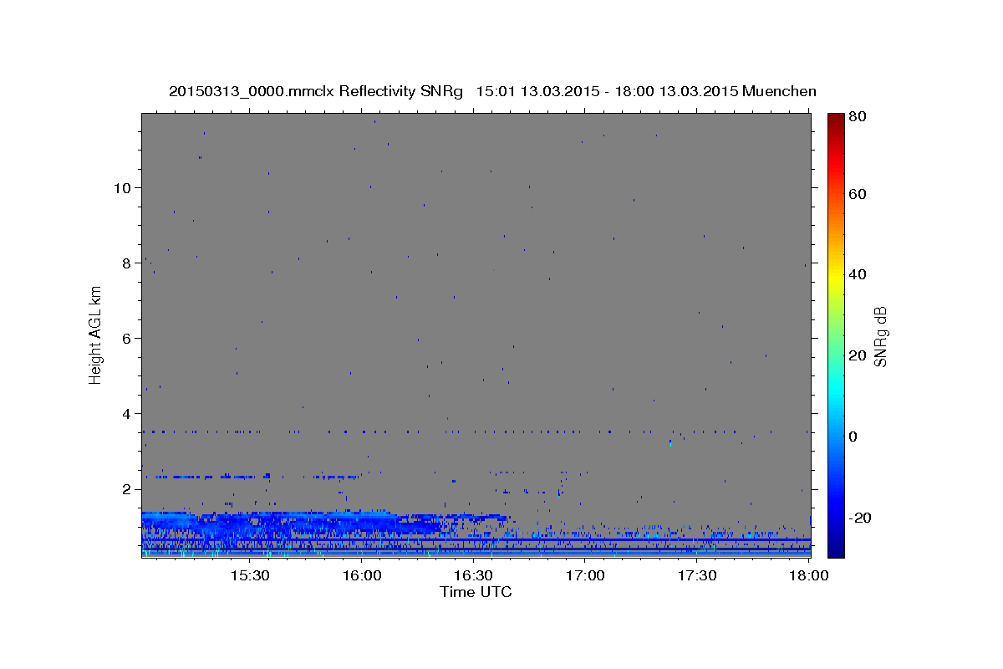Click the colorbar value -20
Viewport: 1003px width, 669px height.
tap(859, 518)
